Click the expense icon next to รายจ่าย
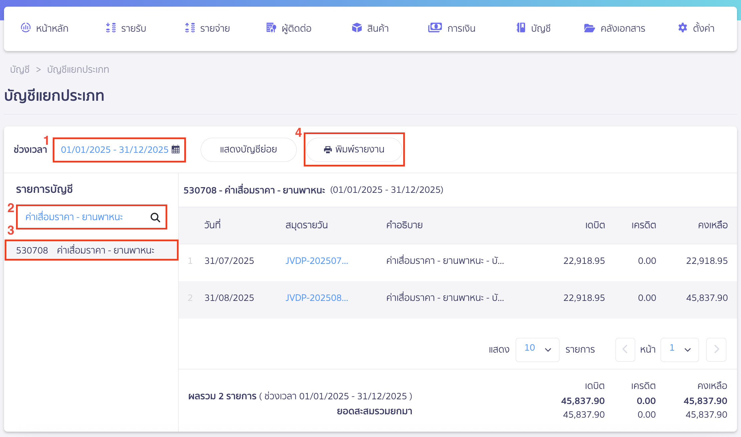This screenshot has width=741, height=437. (x=190, y=28)
